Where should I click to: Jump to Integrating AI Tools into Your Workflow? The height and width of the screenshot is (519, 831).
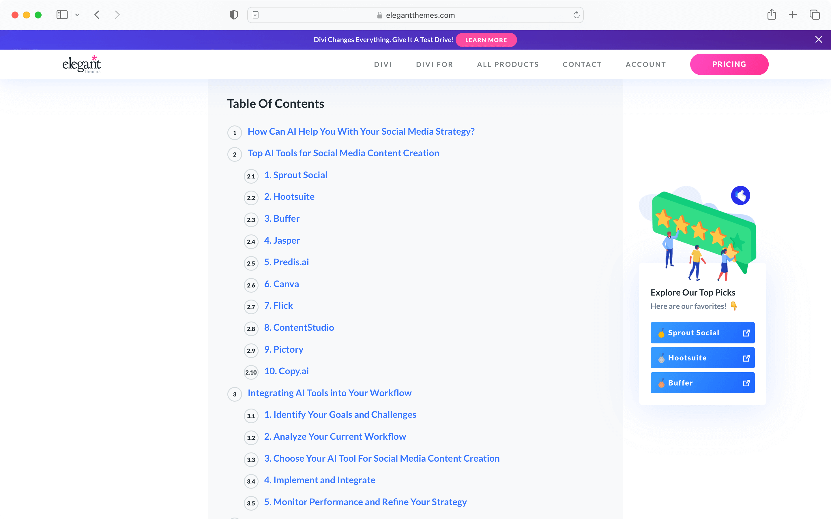coord(329,393)
